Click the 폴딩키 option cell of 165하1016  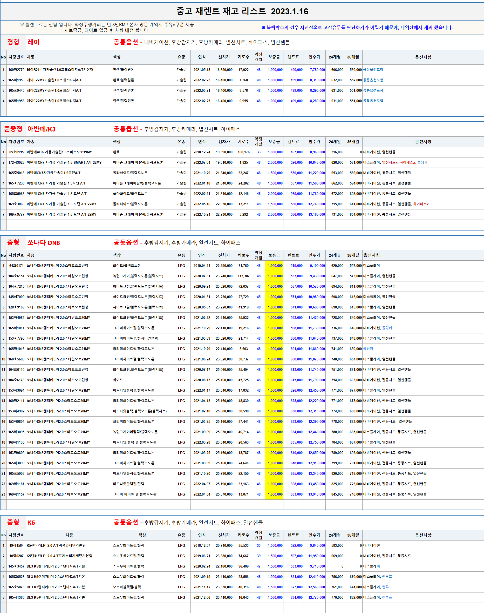coord(423,349)
